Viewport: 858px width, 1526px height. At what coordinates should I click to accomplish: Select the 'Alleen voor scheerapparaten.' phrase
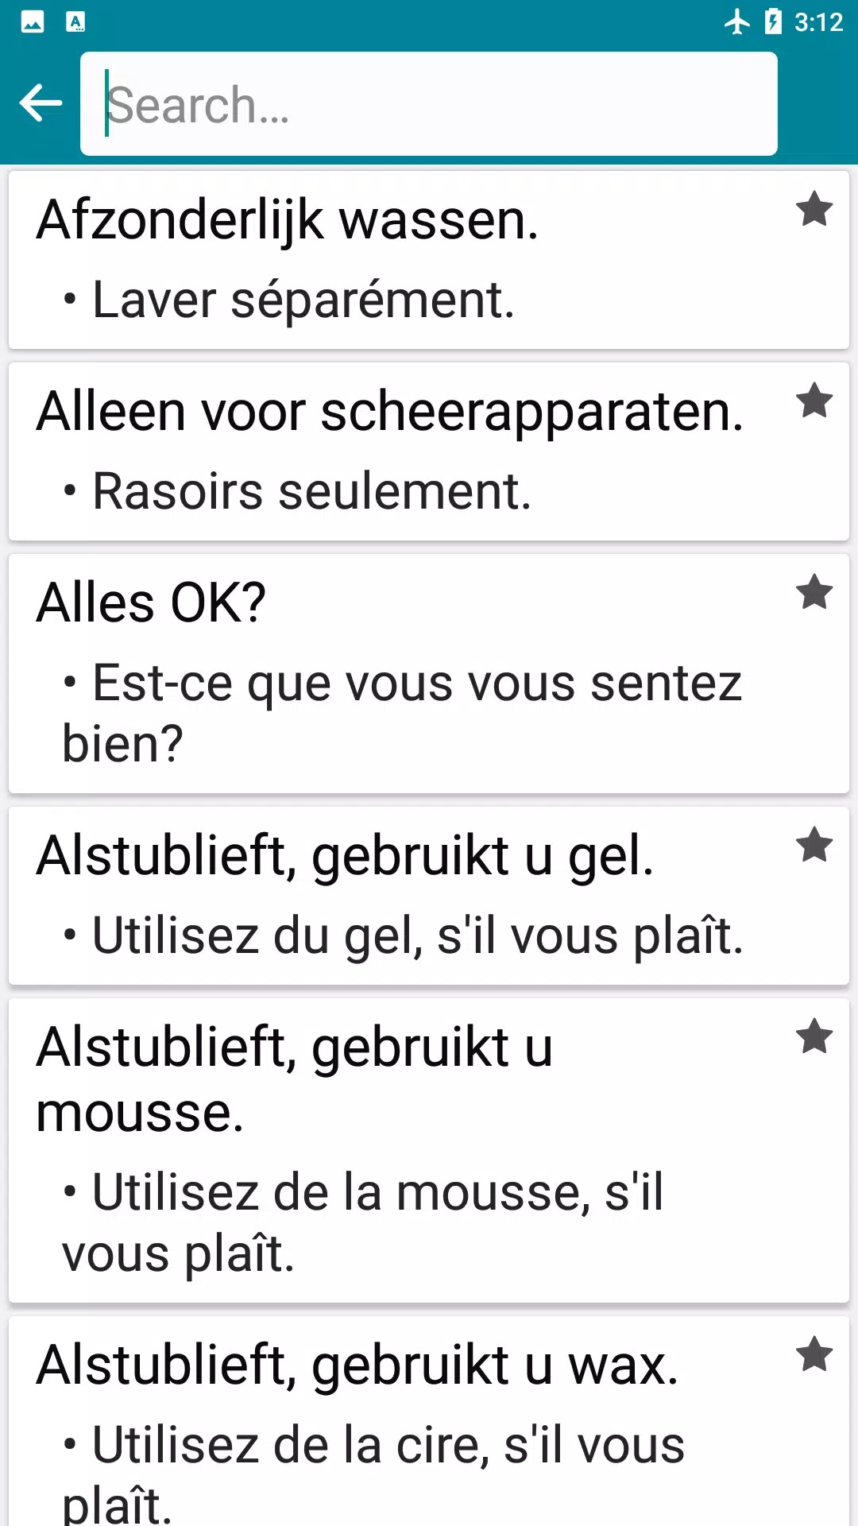click(x=389, y=412)
